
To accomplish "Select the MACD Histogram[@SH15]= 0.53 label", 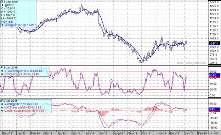I will tap(24, 111).
